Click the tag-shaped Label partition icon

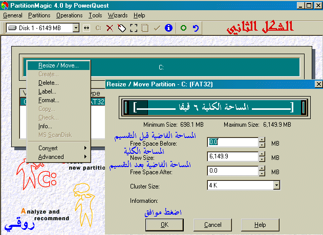click(x=122, y=28)
